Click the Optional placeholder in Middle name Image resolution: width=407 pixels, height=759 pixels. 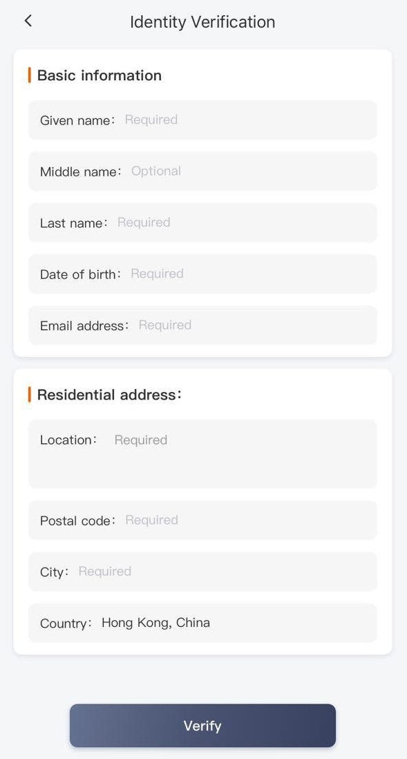tap(155, 171)
